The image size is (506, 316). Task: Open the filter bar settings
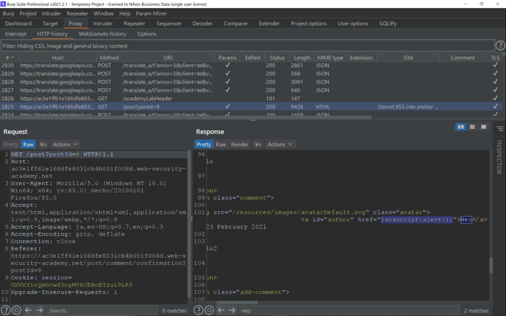click(248, 46)
